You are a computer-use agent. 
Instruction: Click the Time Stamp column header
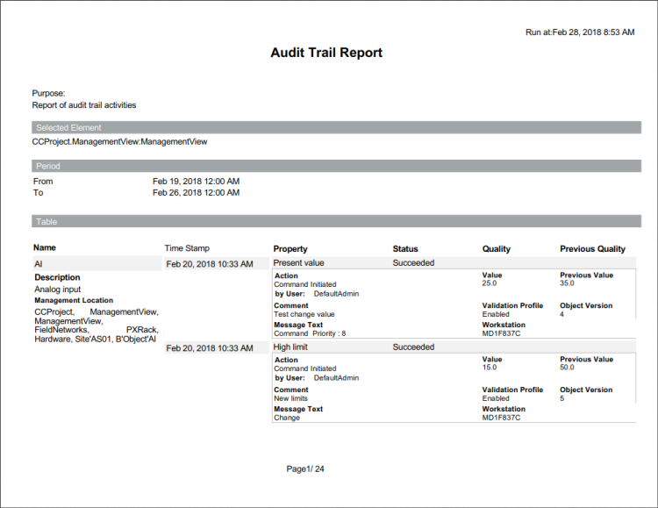[187, 248]
